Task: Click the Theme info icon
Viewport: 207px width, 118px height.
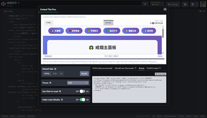Action: coord(50,83)
